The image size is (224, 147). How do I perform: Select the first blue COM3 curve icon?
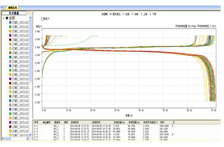coord(10,22)
